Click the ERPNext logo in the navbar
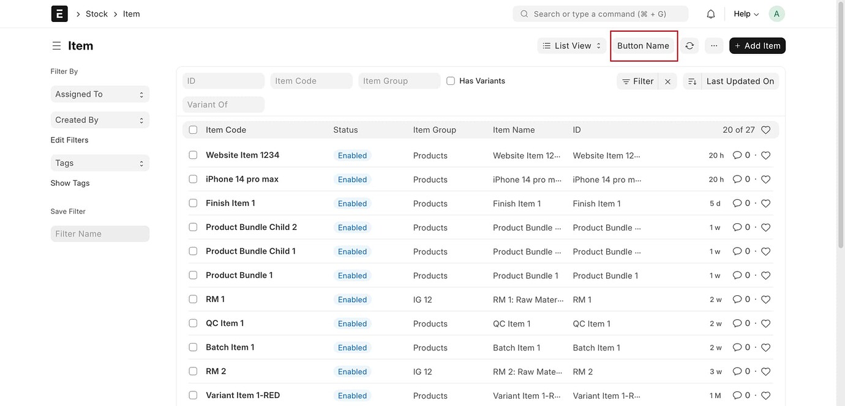This screenshot has width=845, height=406. tap(59, 13)
